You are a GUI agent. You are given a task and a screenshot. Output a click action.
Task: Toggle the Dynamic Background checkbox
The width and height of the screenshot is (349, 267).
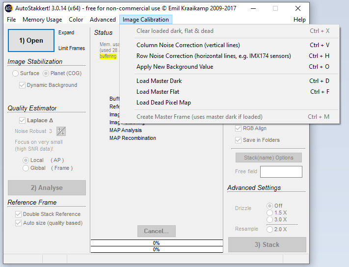(22, 85)
